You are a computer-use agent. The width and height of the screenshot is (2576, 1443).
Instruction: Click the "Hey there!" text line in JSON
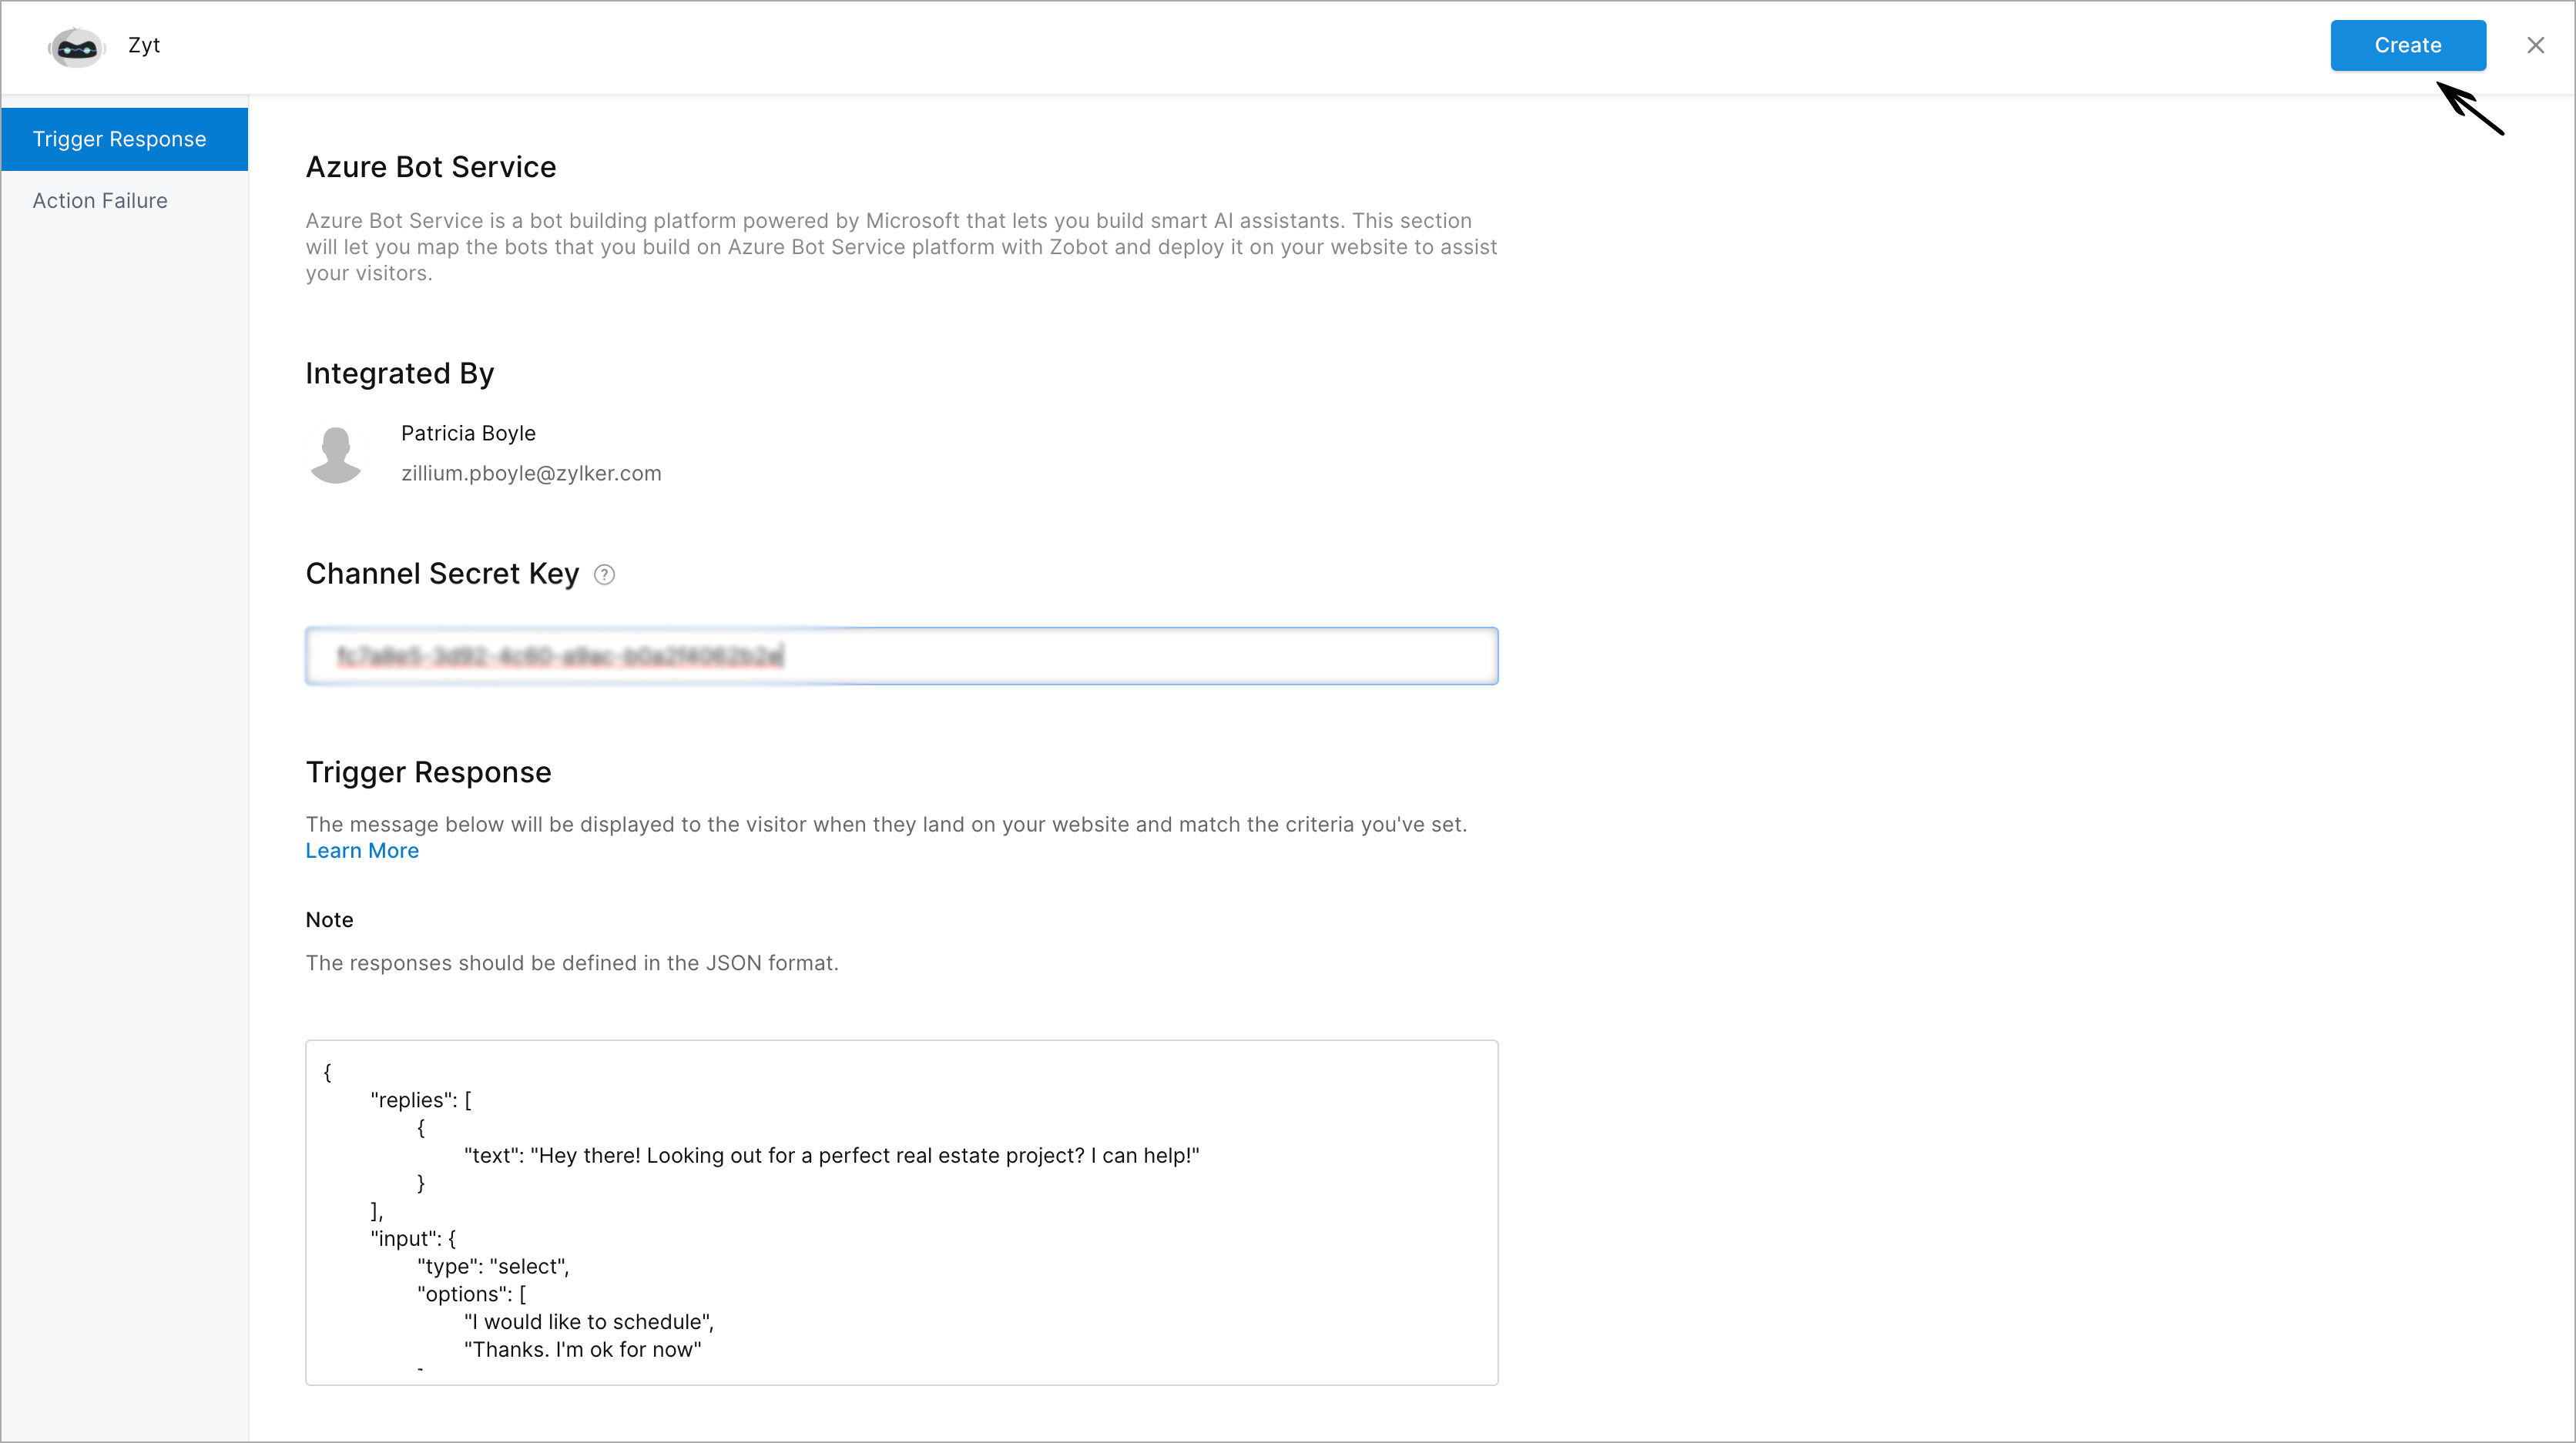[832, 1157]
